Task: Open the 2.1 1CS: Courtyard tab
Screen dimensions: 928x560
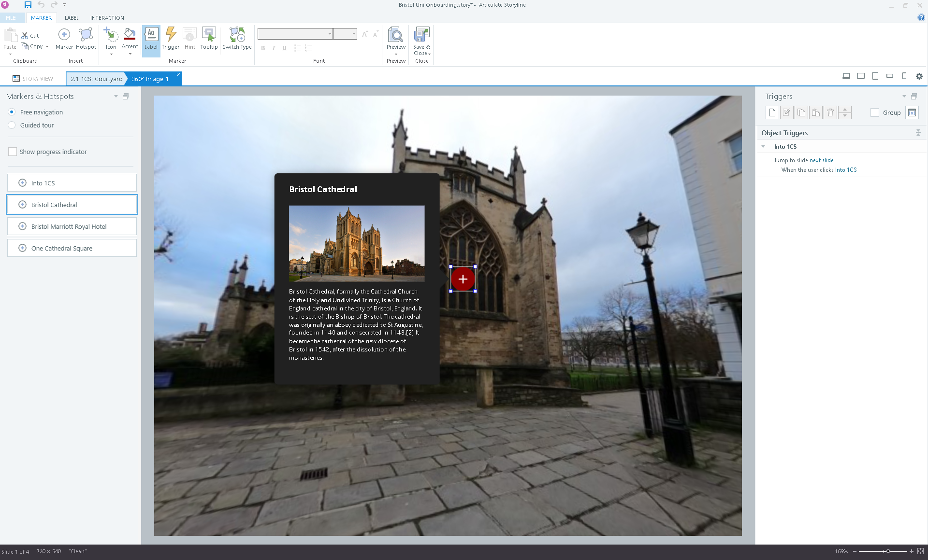Action: [96, 79]
